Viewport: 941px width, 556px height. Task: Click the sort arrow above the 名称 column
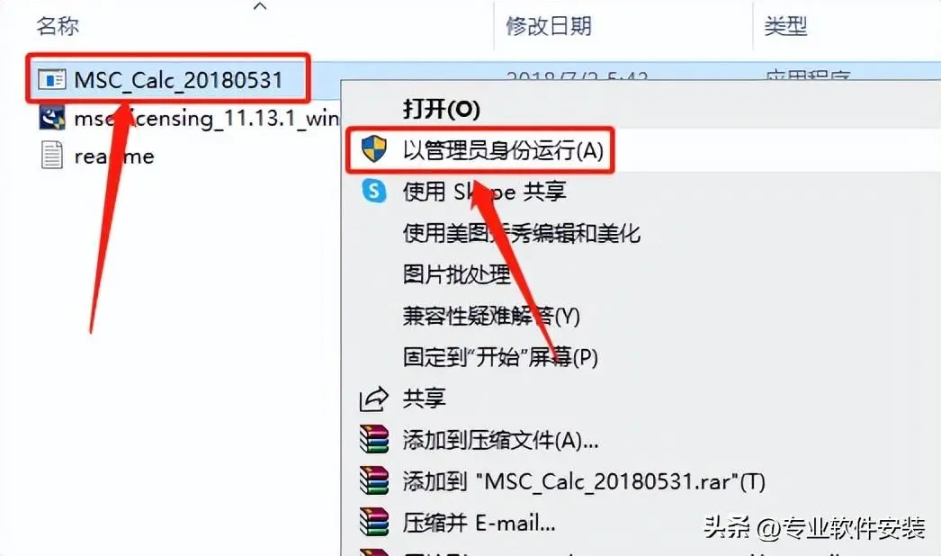tap(260, 6)
